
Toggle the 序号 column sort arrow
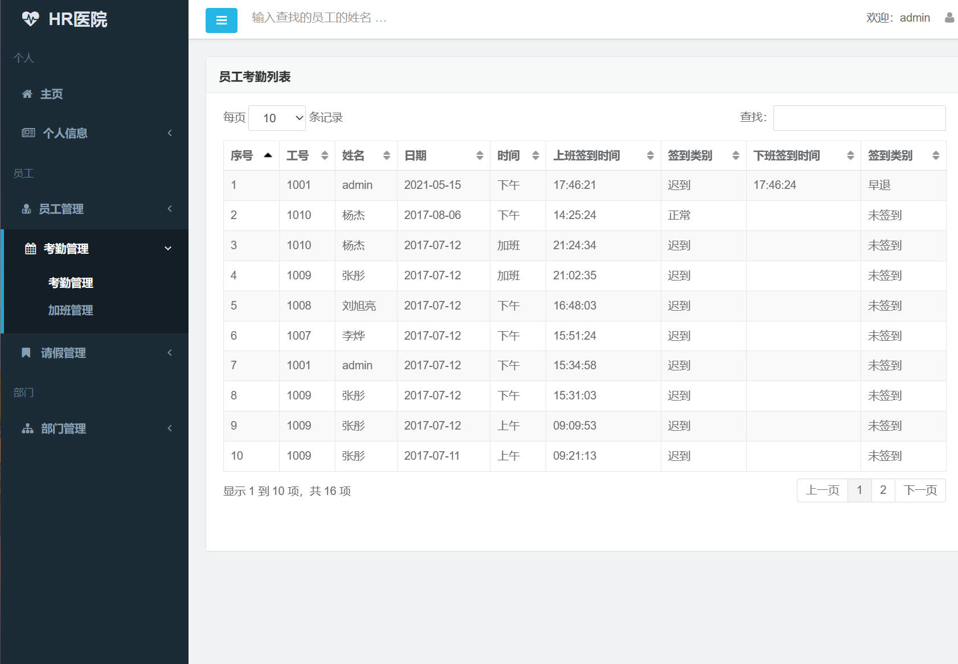(267, 154)
